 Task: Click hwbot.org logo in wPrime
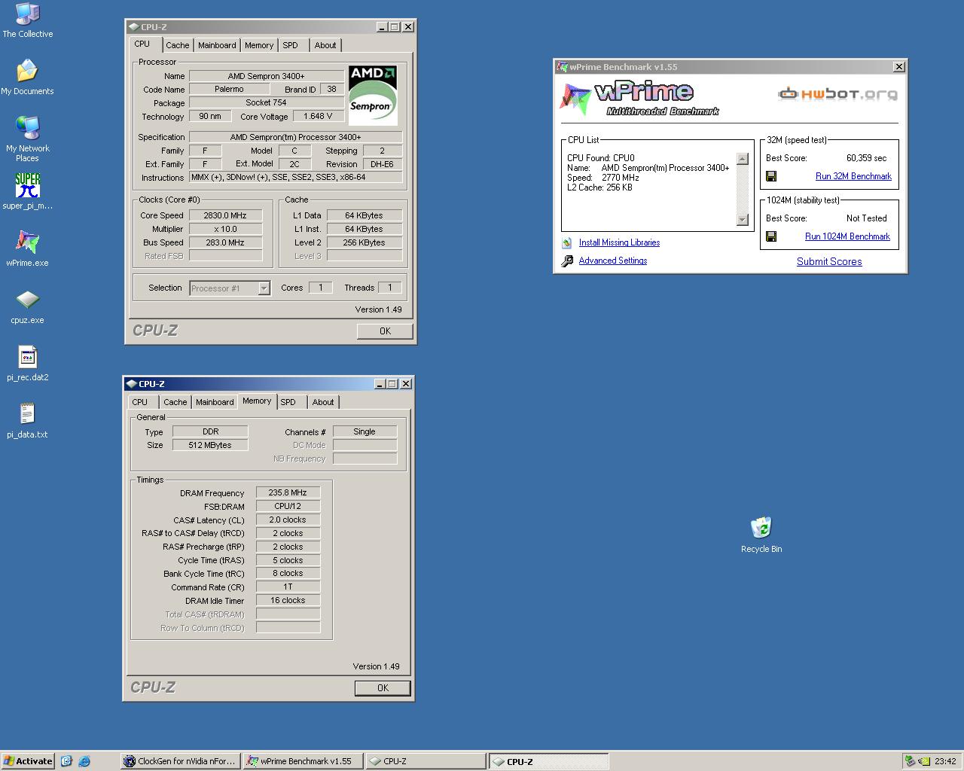pyautogui.click(x=837, y=94)
